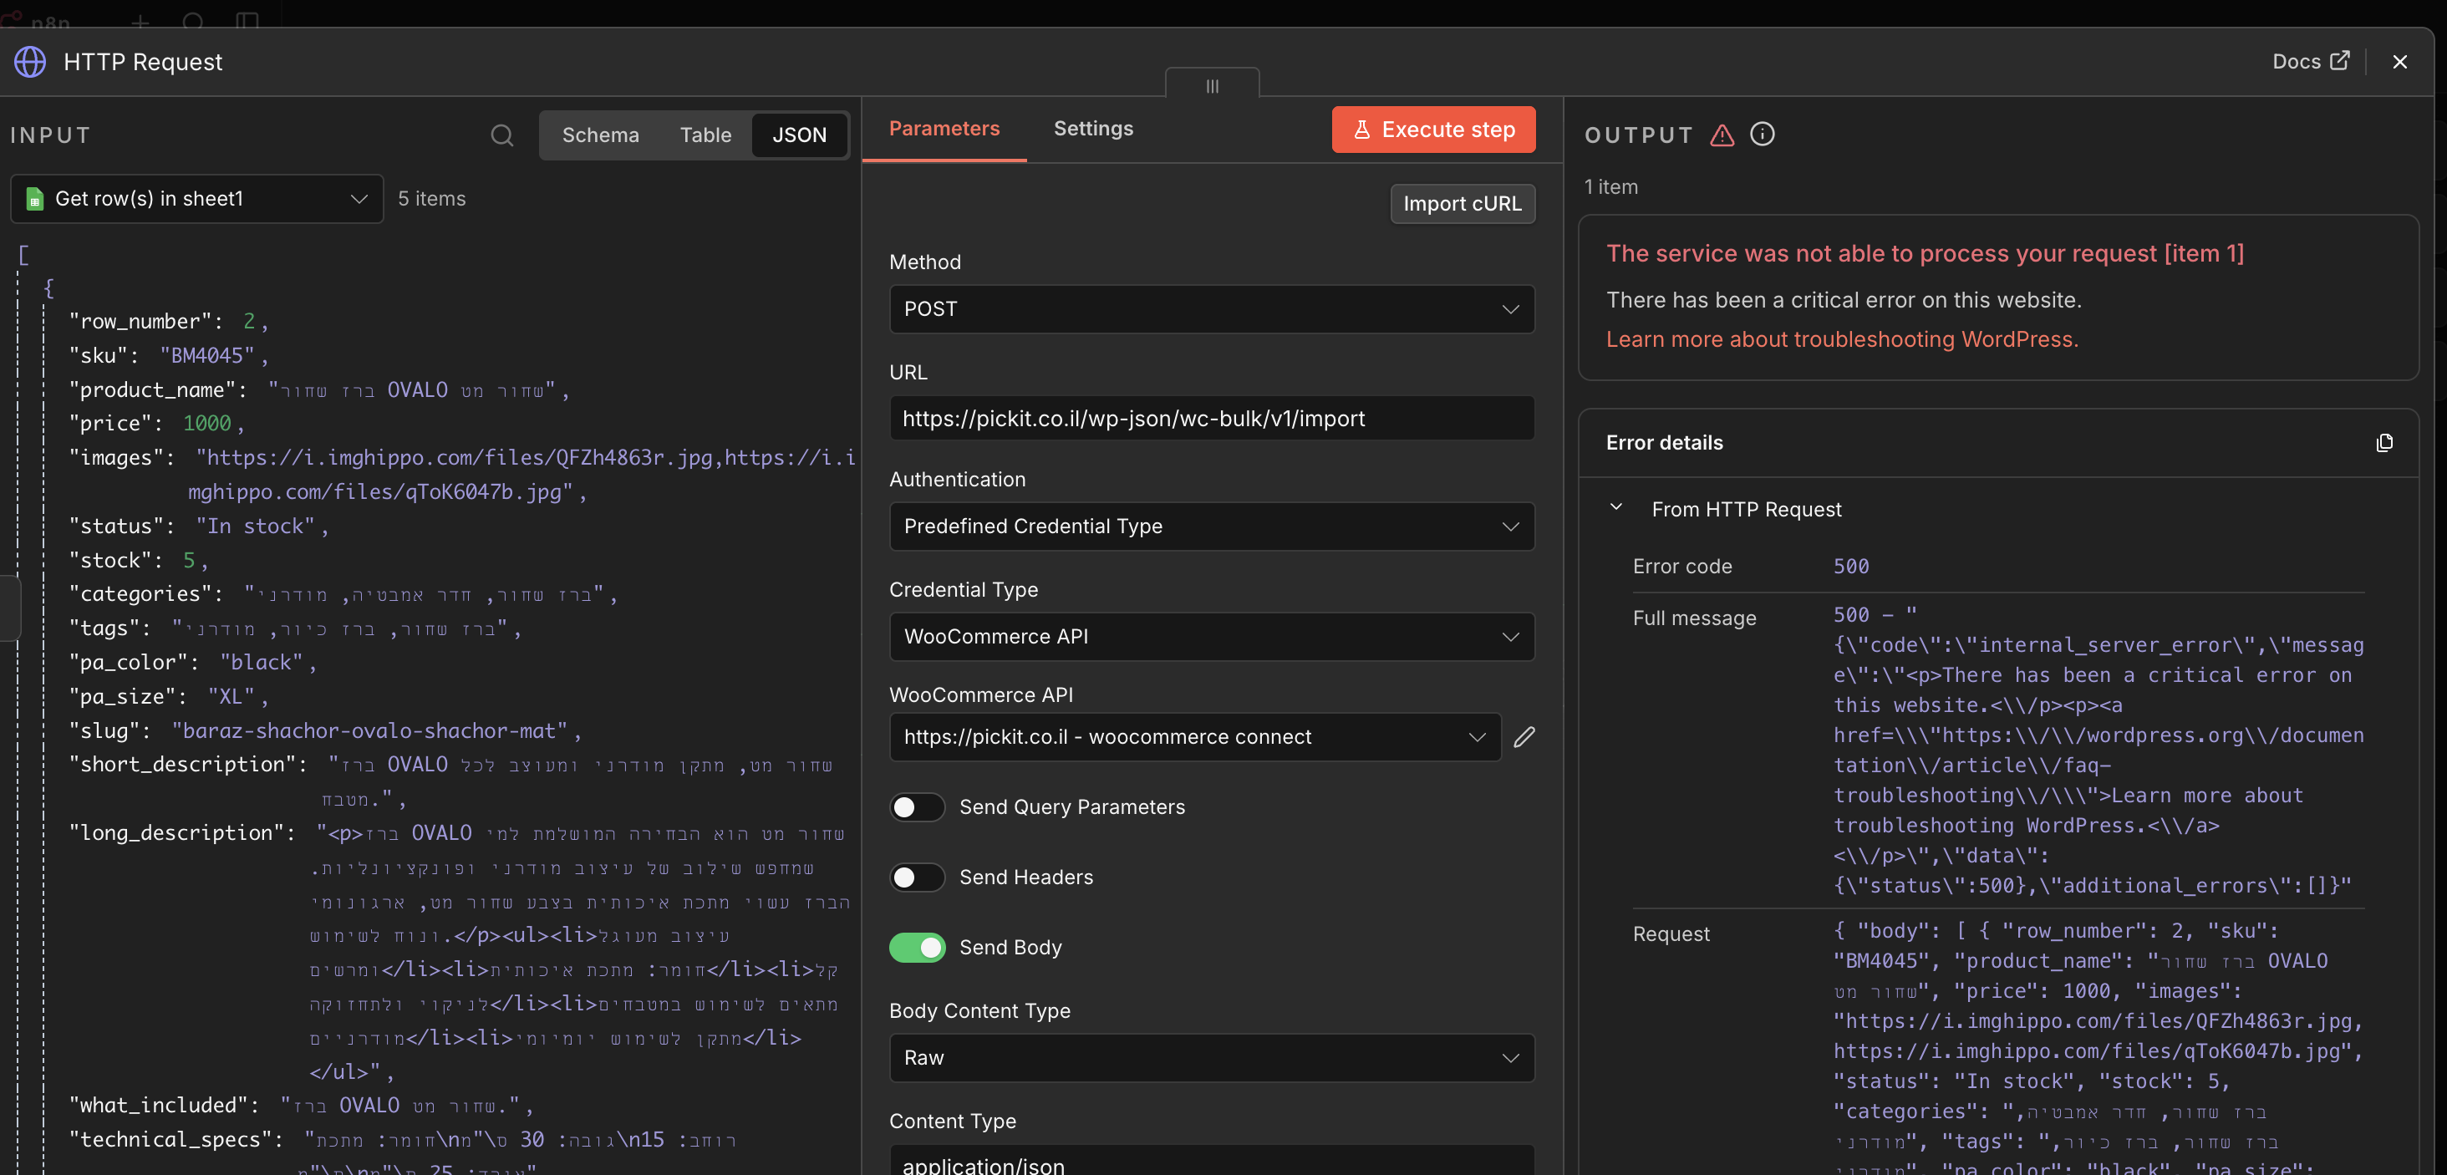The image size is (2447, 1175).
Task: Switch input view to Table
Action: 705,135
